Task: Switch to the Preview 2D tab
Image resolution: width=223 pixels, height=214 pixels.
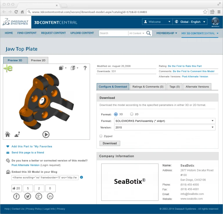Action: click(x=38, y=60)
